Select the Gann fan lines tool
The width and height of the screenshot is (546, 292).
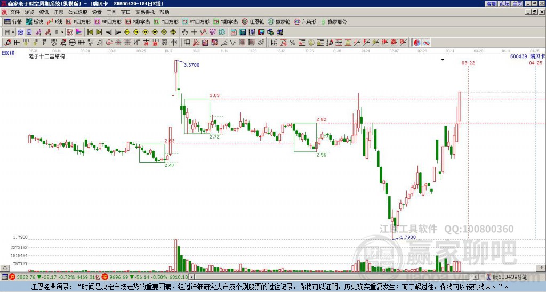pos(196,43)
